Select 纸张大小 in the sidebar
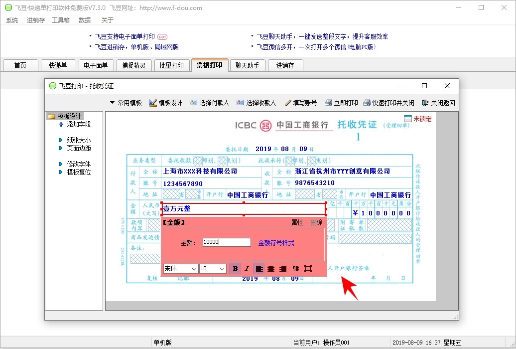 pos(79,140)
